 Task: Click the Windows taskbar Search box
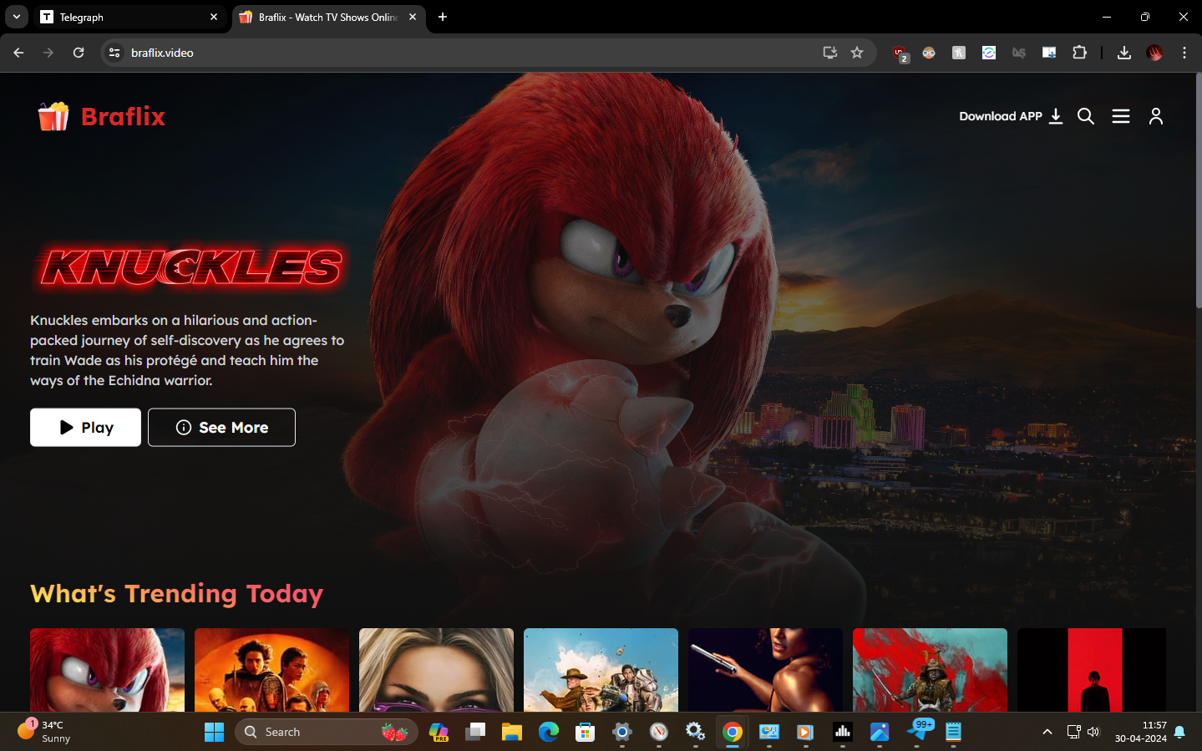(327, 732)
